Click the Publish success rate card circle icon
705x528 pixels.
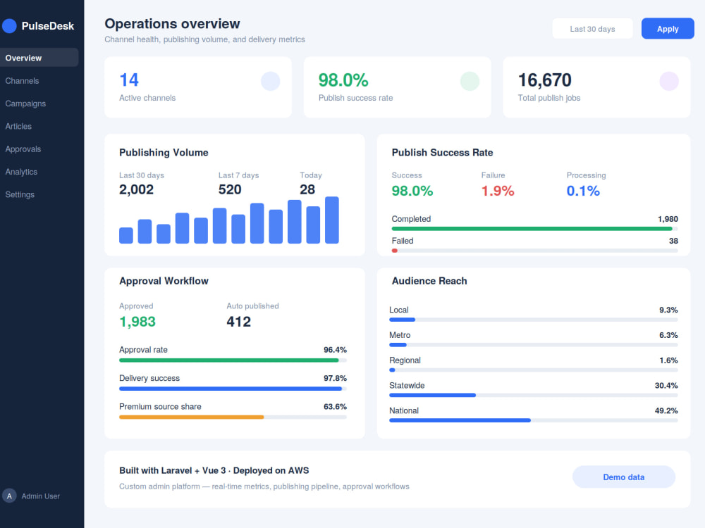[x=470, y=81]
